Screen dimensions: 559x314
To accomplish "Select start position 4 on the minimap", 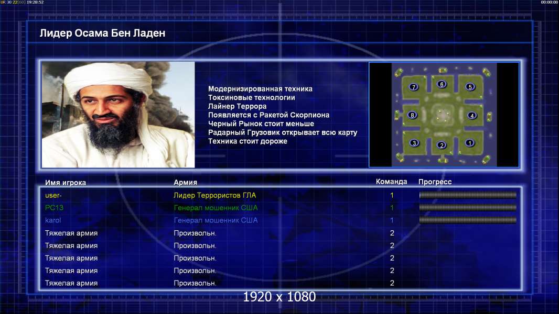I will pyautogui.click(x=472, y=116).
